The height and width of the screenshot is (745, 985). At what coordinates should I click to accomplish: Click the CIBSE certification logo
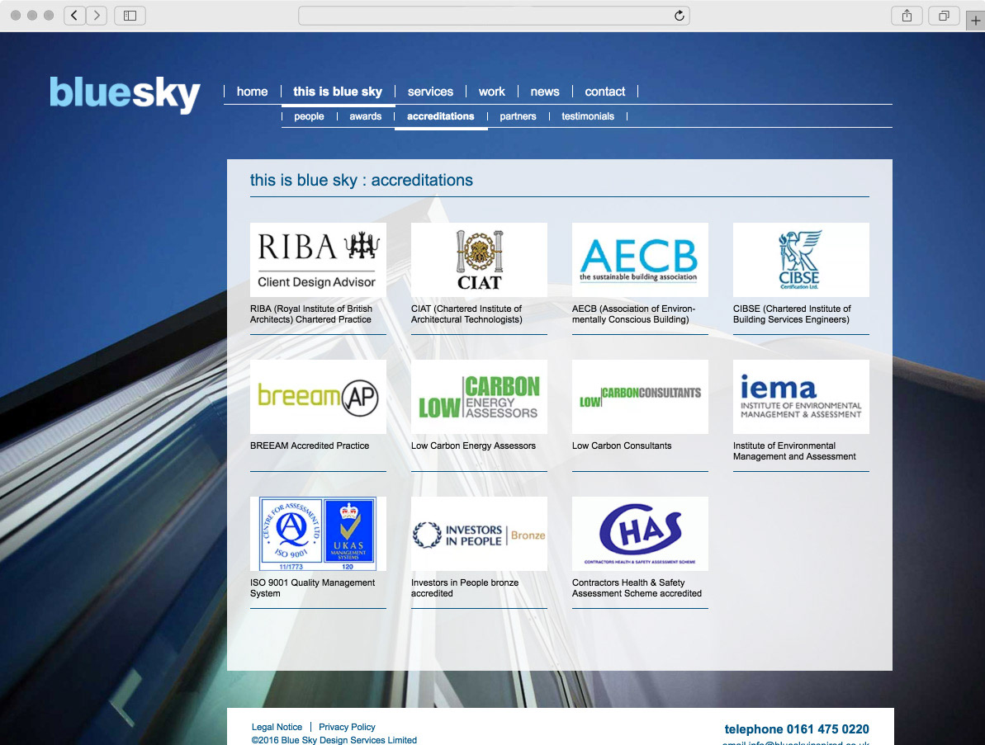tap(801, 260)
